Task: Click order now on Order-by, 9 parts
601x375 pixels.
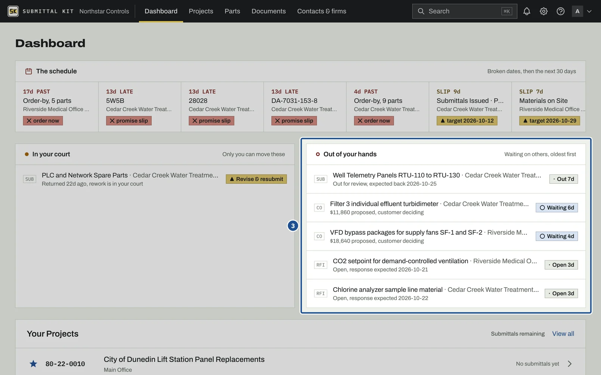Action: pos(374,121)
